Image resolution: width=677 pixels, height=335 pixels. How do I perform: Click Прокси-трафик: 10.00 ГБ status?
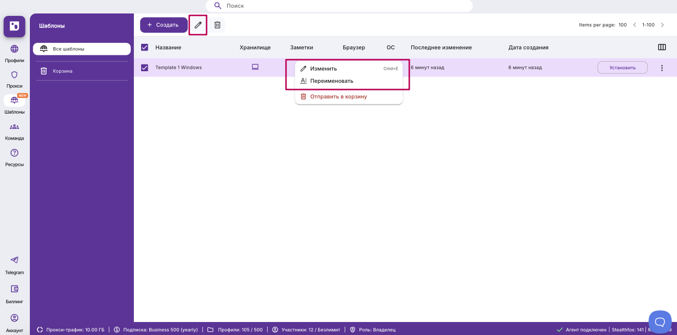pyautogui.click(x=71, y=330)
